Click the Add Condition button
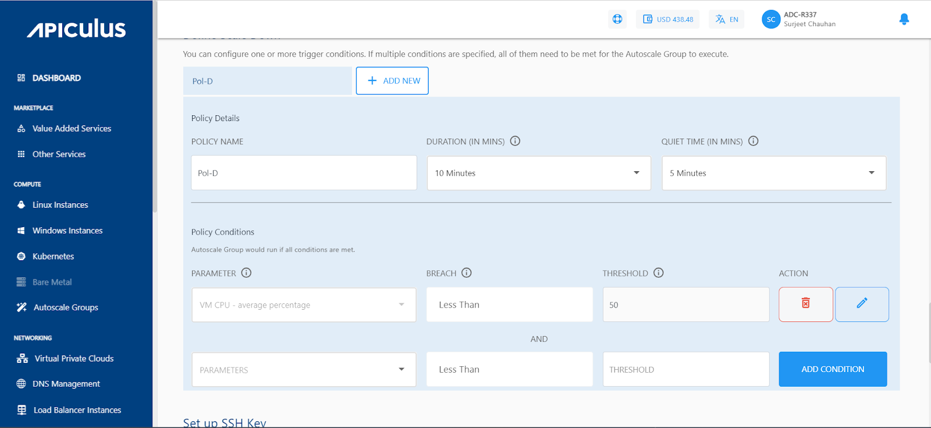The image size is (931, 428). click(x=833, y=369)
